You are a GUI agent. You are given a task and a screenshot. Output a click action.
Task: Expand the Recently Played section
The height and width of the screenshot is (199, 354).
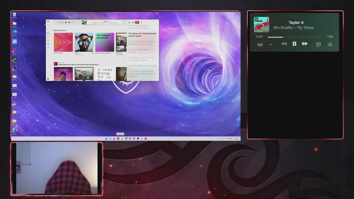coord(60,30)
